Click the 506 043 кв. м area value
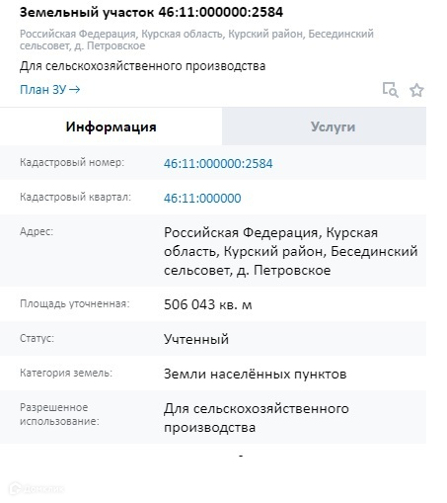Screen dimensions: 447x503 tap(208, 304)
